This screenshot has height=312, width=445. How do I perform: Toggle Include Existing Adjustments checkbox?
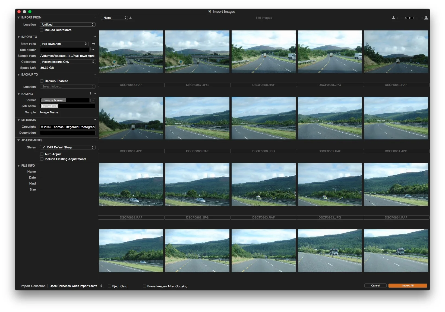click(x=42, y=159)
